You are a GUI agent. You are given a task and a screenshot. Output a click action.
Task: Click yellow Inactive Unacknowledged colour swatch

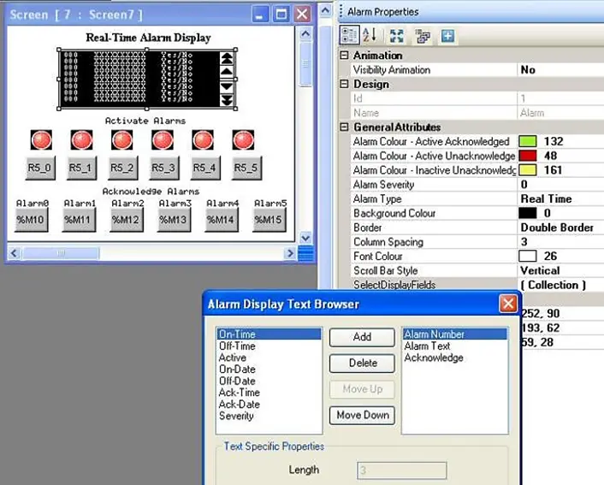527,170
